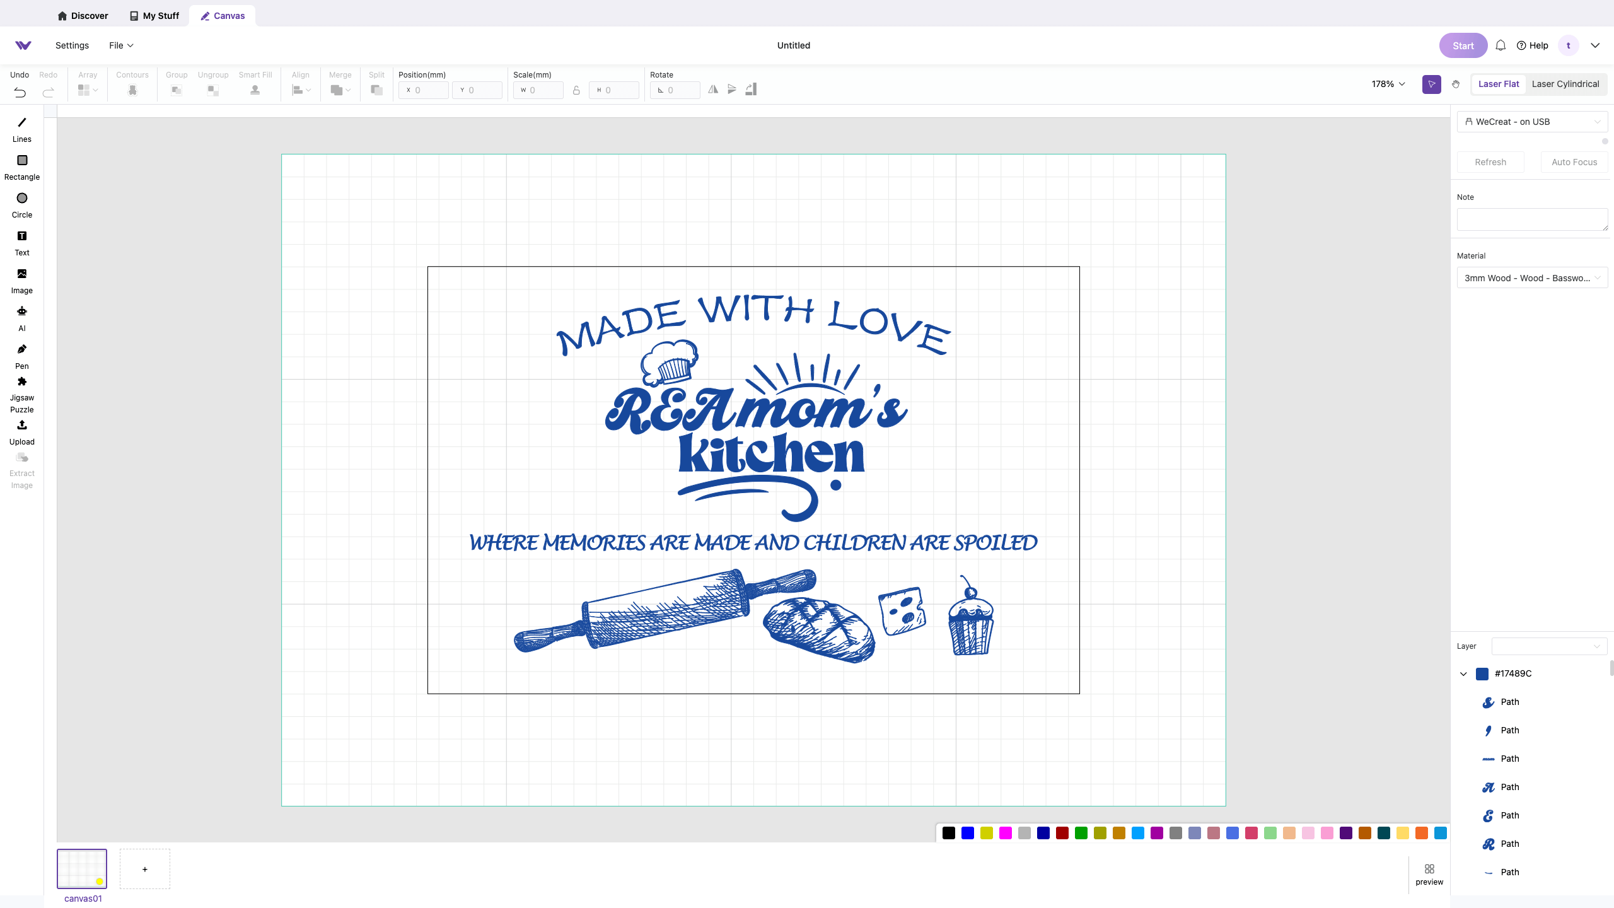
Task: Open the 178% zoom dropdown
Action: (x=1388, y=84)
